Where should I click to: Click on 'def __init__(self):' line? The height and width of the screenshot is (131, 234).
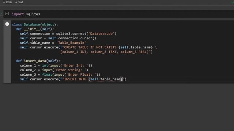[x=35, y=29]
